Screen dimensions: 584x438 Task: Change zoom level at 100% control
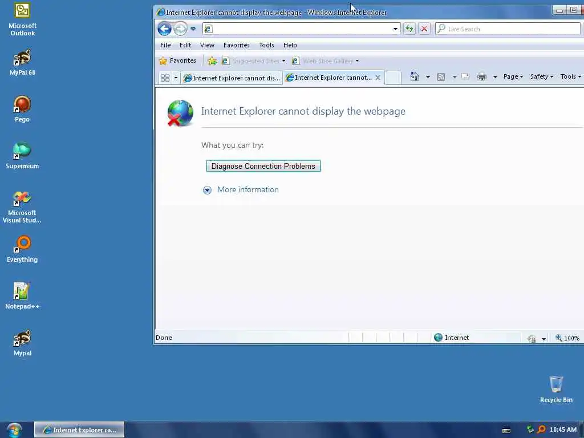pos(567,338)
